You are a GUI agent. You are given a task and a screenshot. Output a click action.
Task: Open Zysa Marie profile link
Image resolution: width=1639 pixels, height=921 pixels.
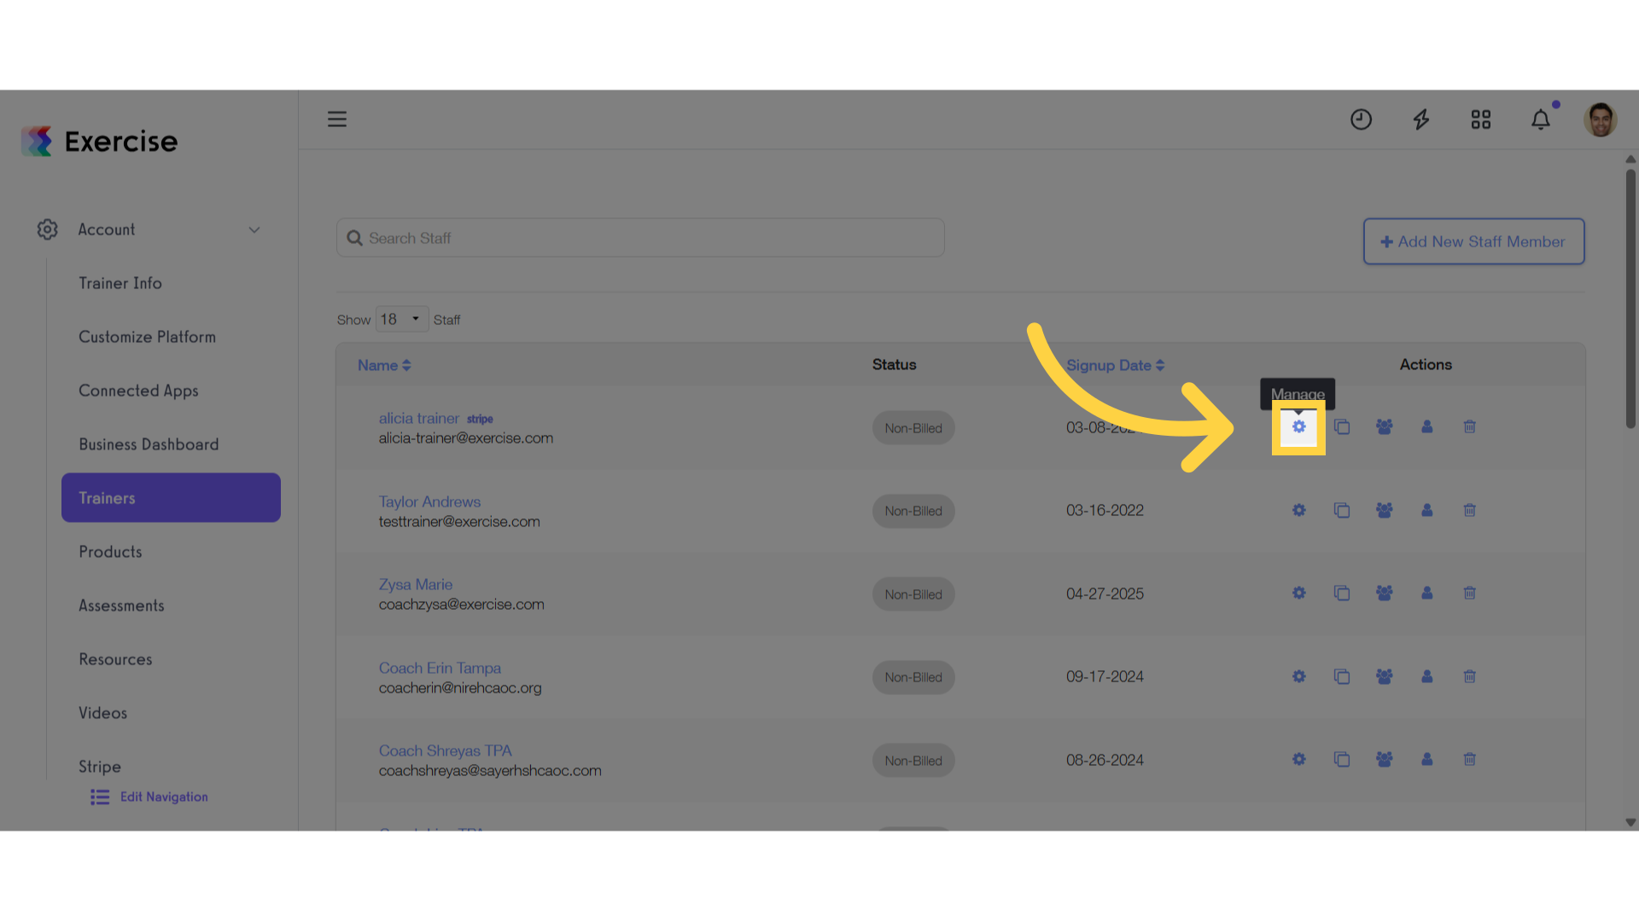pos(416,584)
